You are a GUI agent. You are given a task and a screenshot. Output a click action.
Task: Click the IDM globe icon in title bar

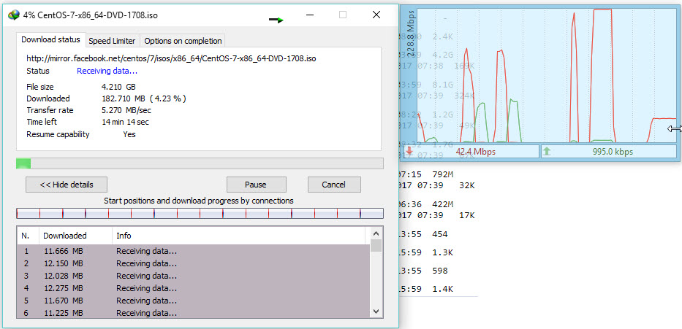point(14,15)
